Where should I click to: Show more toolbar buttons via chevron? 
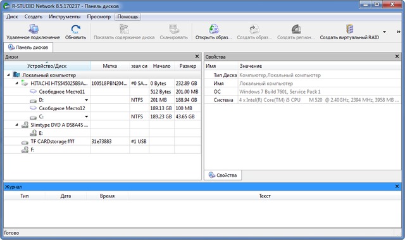point(399,32)
